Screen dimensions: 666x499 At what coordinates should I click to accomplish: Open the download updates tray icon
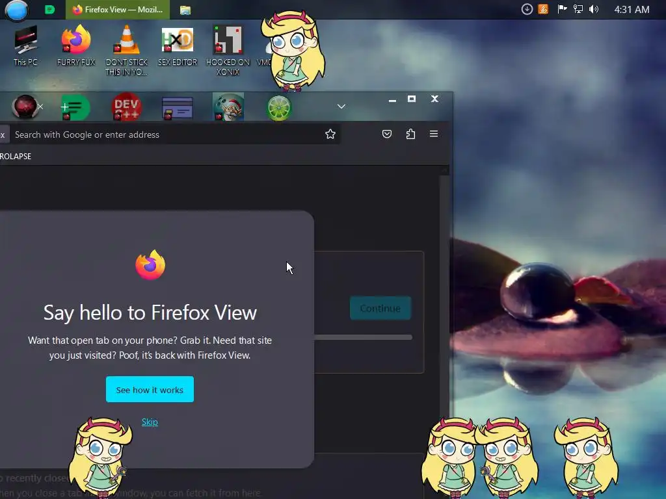coord(527,9)
